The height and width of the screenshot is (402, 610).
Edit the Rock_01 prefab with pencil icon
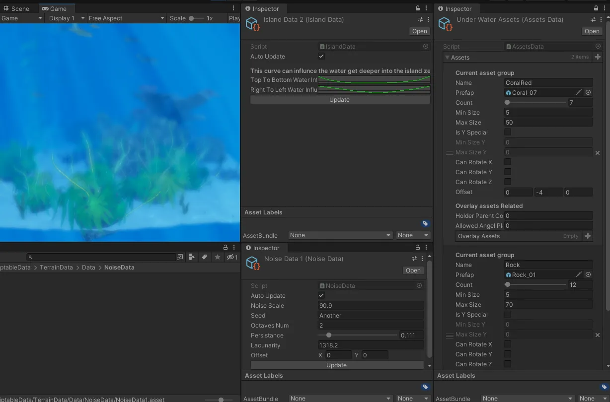[x=579, y=275]
